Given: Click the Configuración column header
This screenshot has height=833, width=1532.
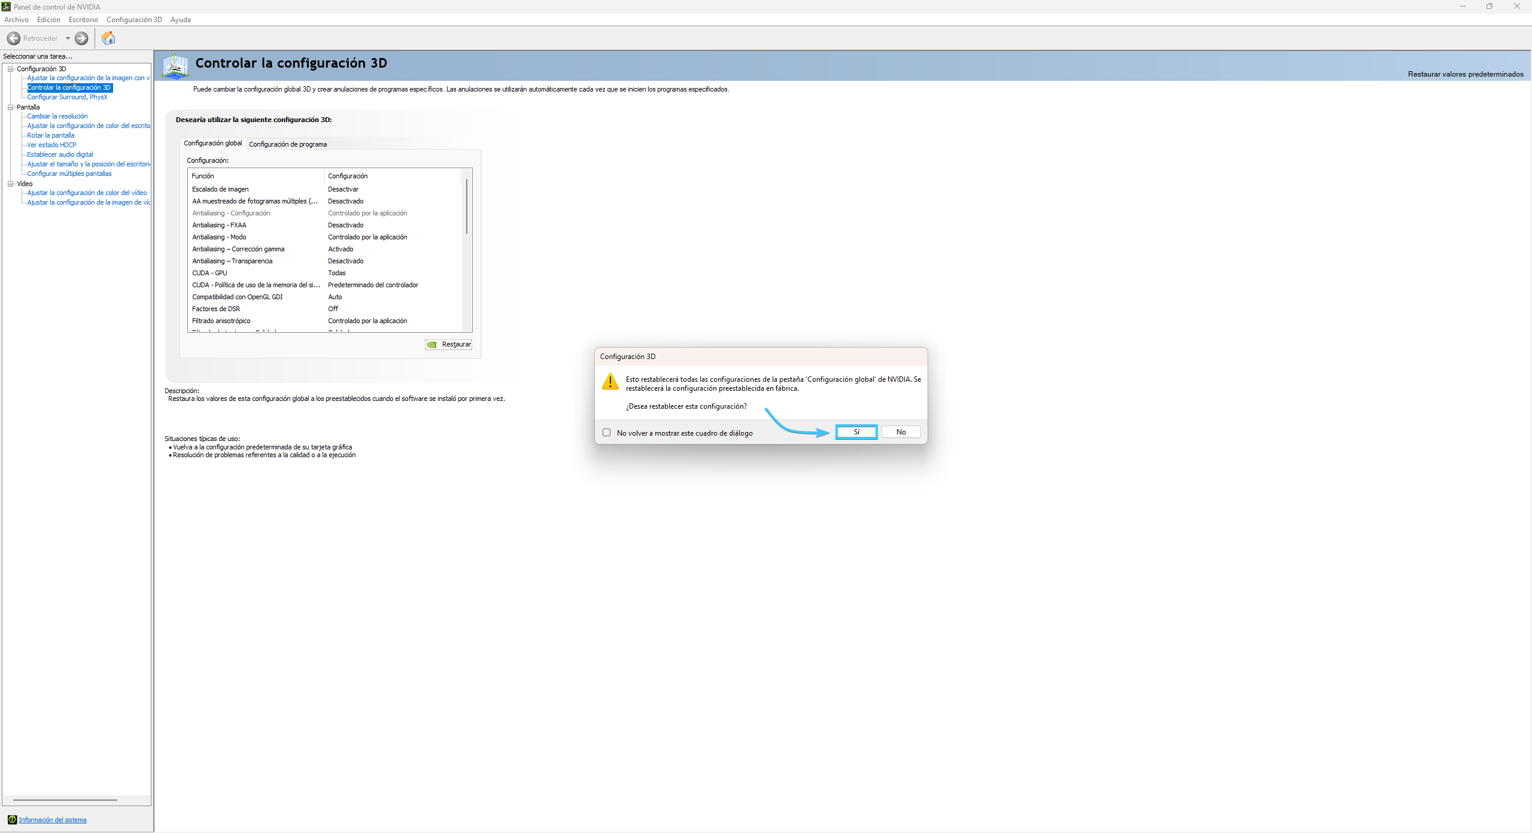Looking at the screenshot, I should [394, 176].
